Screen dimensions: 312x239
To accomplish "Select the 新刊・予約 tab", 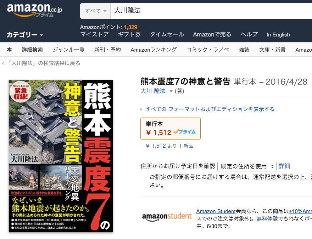I will (x=107, y=50).
